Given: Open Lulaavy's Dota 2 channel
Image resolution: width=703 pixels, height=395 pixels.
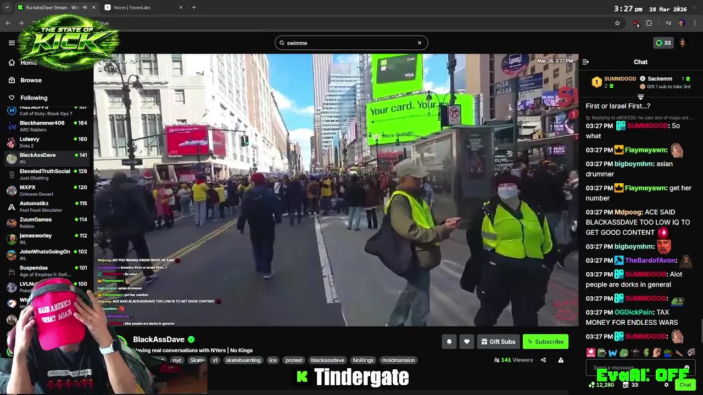Looking at the screenshot, I should pos(47,142).
